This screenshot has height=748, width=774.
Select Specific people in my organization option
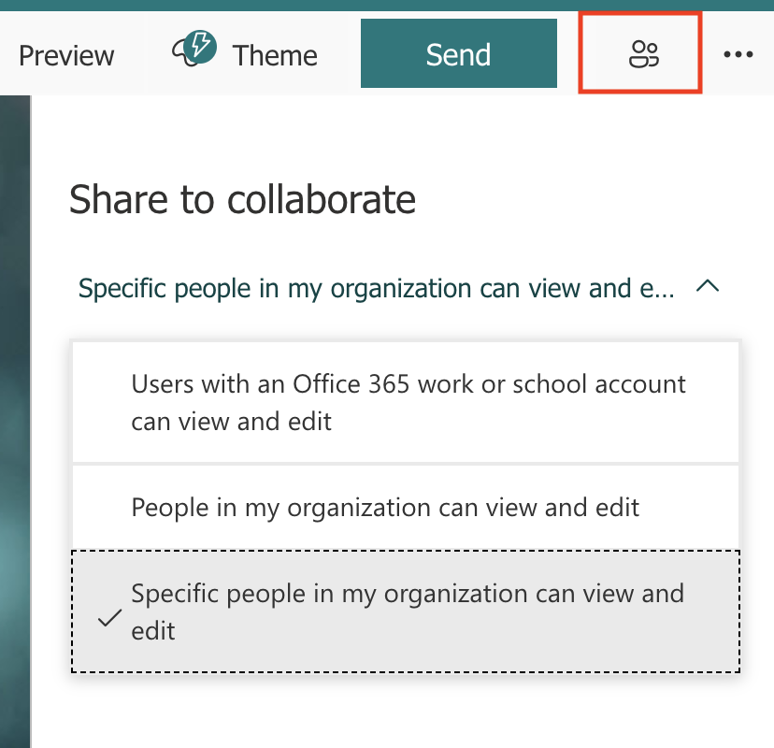pyautogui.click(x=408, y=595)
